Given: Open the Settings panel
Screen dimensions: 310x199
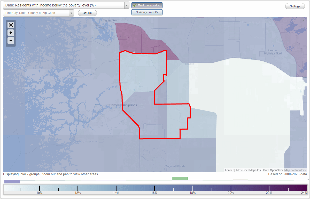Looking at the screenshot, I should (x=295, y=6).
